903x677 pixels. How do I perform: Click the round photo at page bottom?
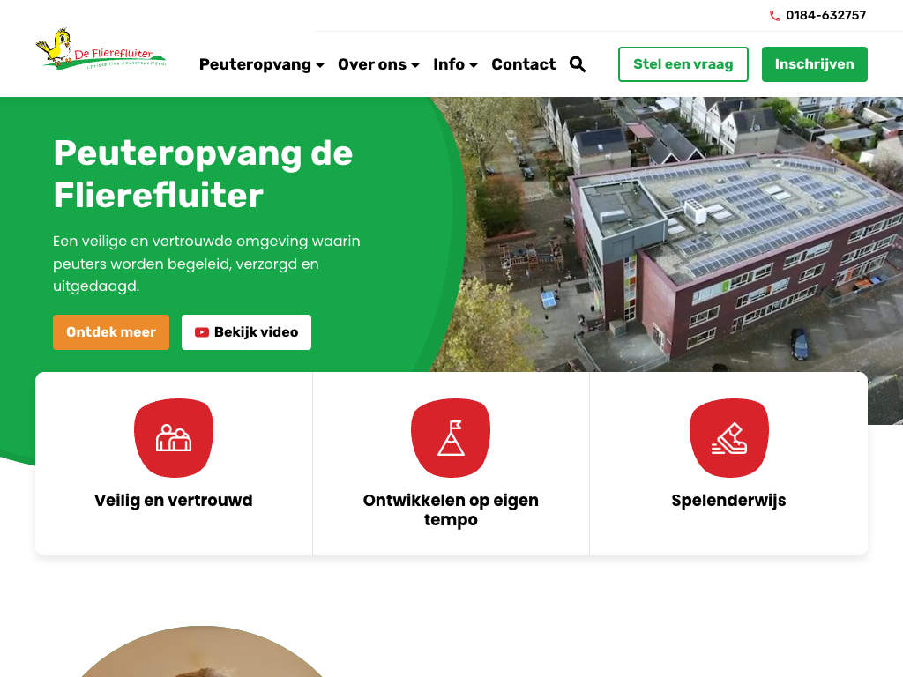[x=201, y=651]
